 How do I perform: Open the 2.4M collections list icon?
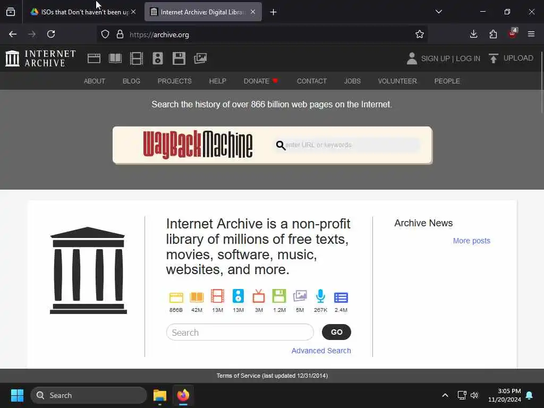coord(341,297)
